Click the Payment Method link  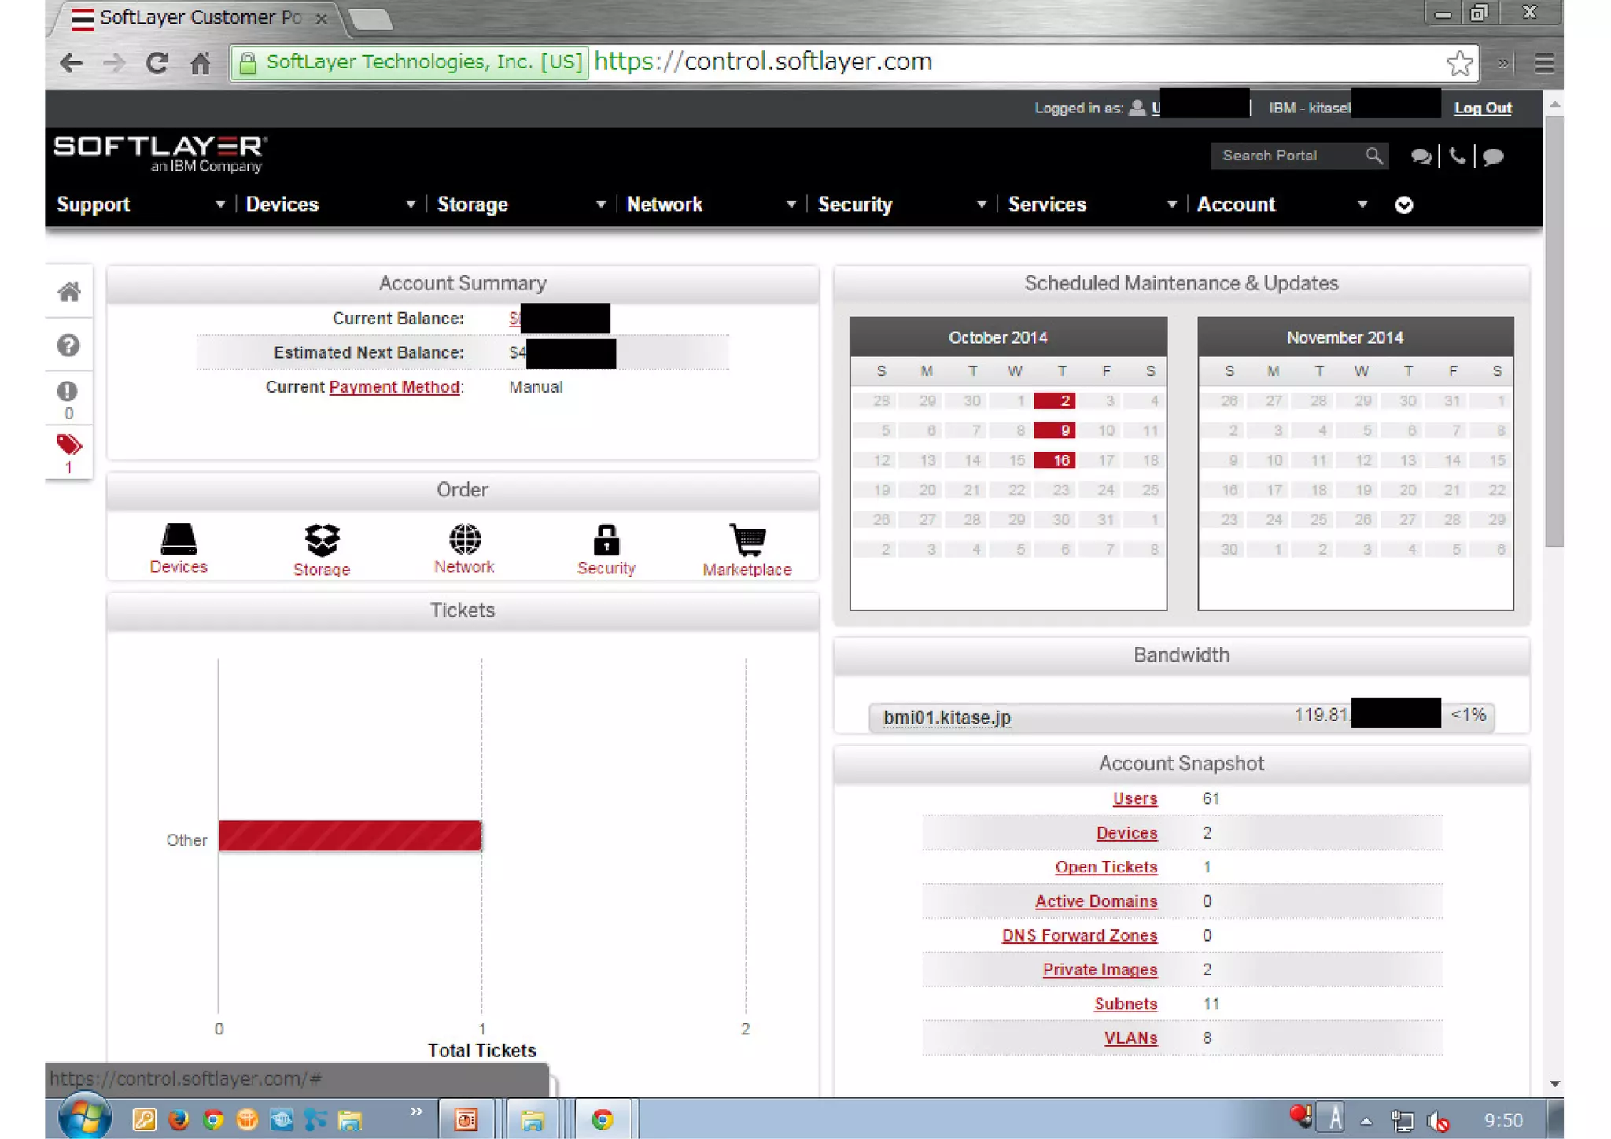394,387
